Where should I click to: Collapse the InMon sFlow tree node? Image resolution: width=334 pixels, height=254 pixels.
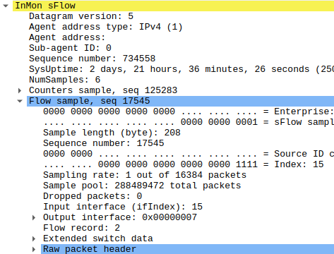click(x=6, y=6)
